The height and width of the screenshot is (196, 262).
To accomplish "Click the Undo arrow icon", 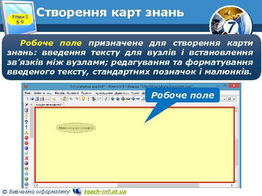I will tap(71, 99).
